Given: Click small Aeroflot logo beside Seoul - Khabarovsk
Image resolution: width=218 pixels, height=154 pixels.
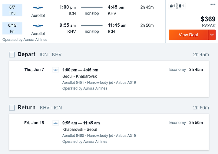Looking at the screenshot, I should 56,70.
